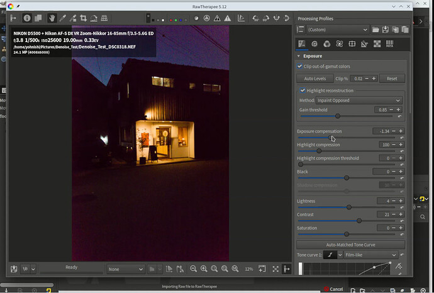
Task: Click the Contrast slider handle
Action: 359,221
